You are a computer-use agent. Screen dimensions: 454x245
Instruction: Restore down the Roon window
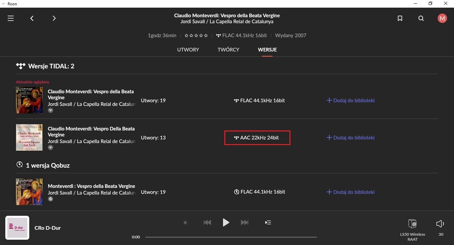coord(430,4)
